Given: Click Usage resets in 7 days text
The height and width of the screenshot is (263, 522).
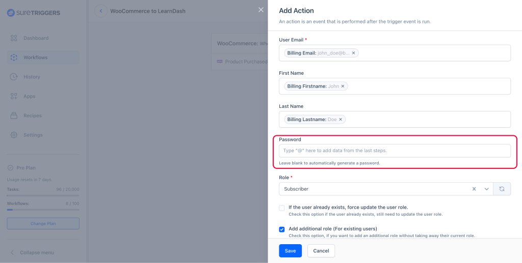Looking at the screenshot, I should point(30,180).
